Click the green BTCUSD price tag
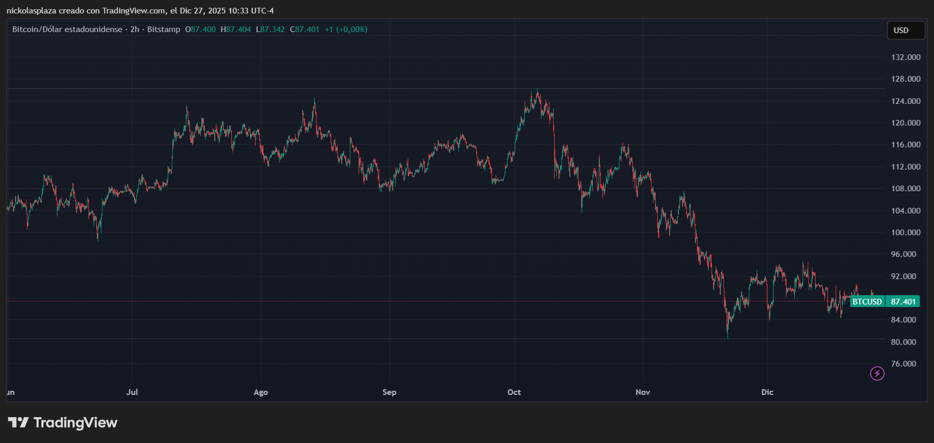Screen dimensions: 934x443 867,301
